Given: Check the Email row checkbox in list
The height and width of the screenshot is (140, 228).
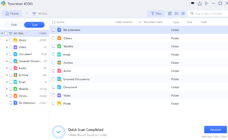Looking at the screenshot, I should (53, 54).
